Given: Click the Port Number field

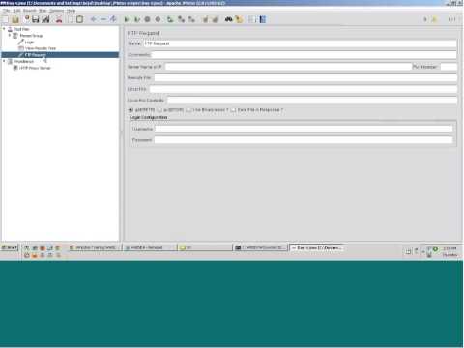Looking at the screenshot, I should [x=449, y=67].
